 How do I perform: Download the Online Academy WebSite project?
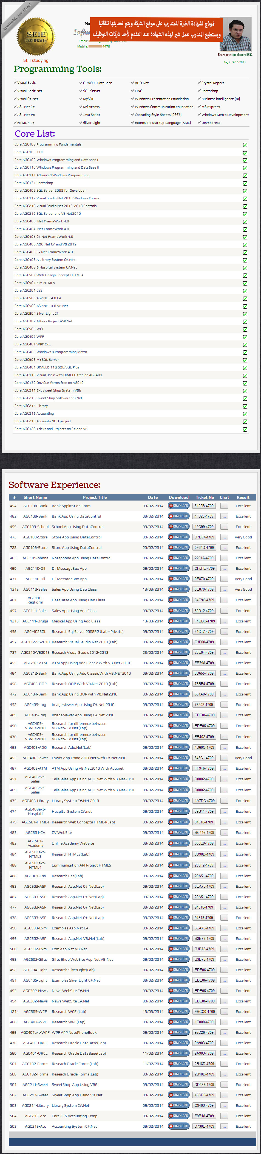178,843
